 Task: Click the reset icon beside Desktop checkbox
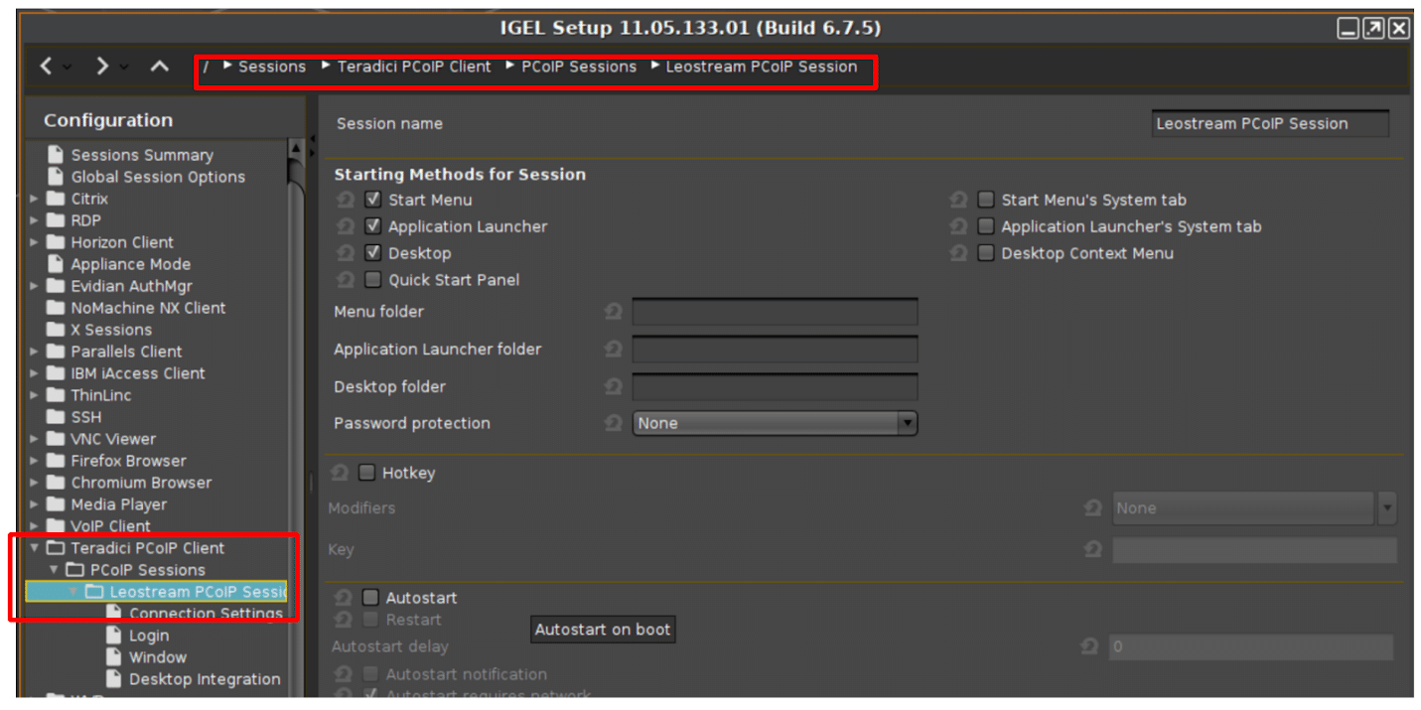point(346,253)
